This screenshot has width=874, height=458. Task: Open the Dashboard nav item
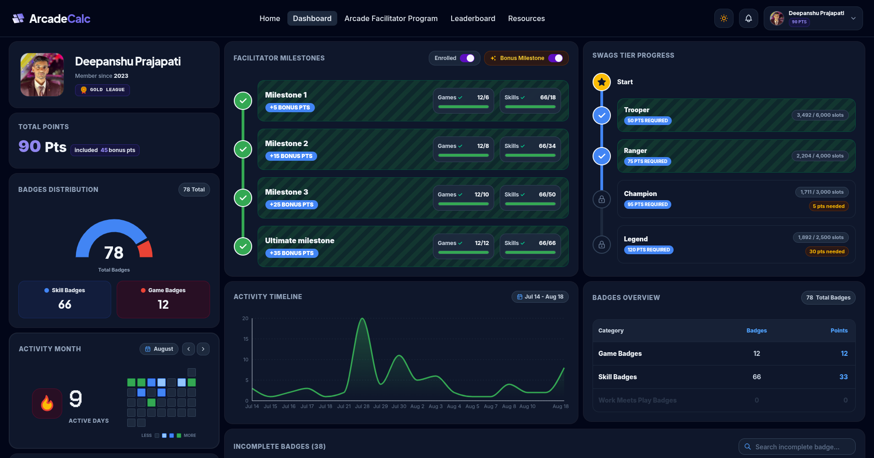(x=312, y=18)
